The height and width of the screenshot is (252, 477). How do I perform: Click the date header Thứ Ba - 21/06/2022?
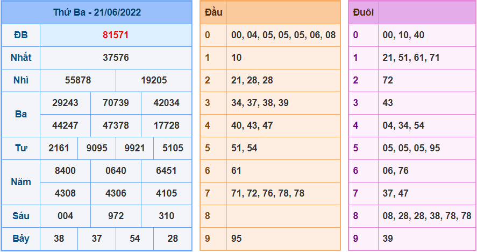97,12
